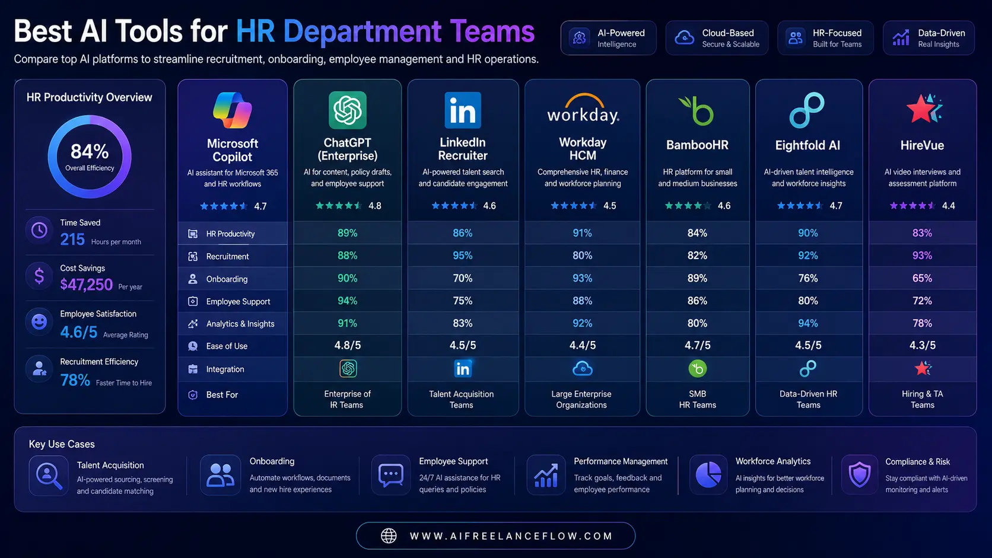Select the Analytics & Insights row label
992x558 pixels.
tap(240, 324)
